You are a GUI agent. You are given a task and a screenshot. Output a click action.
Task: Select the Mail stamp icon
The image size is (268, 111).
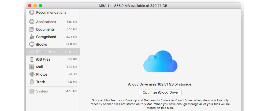point(32,67)
